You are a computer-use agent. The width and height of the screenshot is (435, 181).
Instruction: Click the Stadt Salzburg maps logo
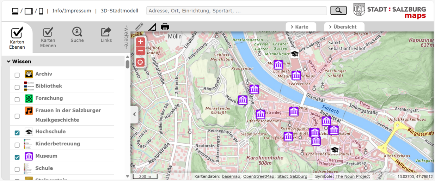click(x=390, y=11)
